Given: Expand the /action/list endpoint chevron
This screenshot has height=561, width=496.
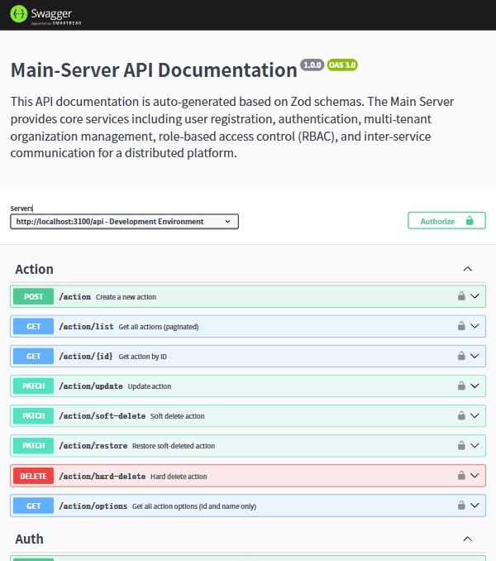Looking at the screenshot, I should click(x=475, y=326).
